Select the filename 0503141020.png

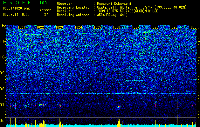pos(16,8)
